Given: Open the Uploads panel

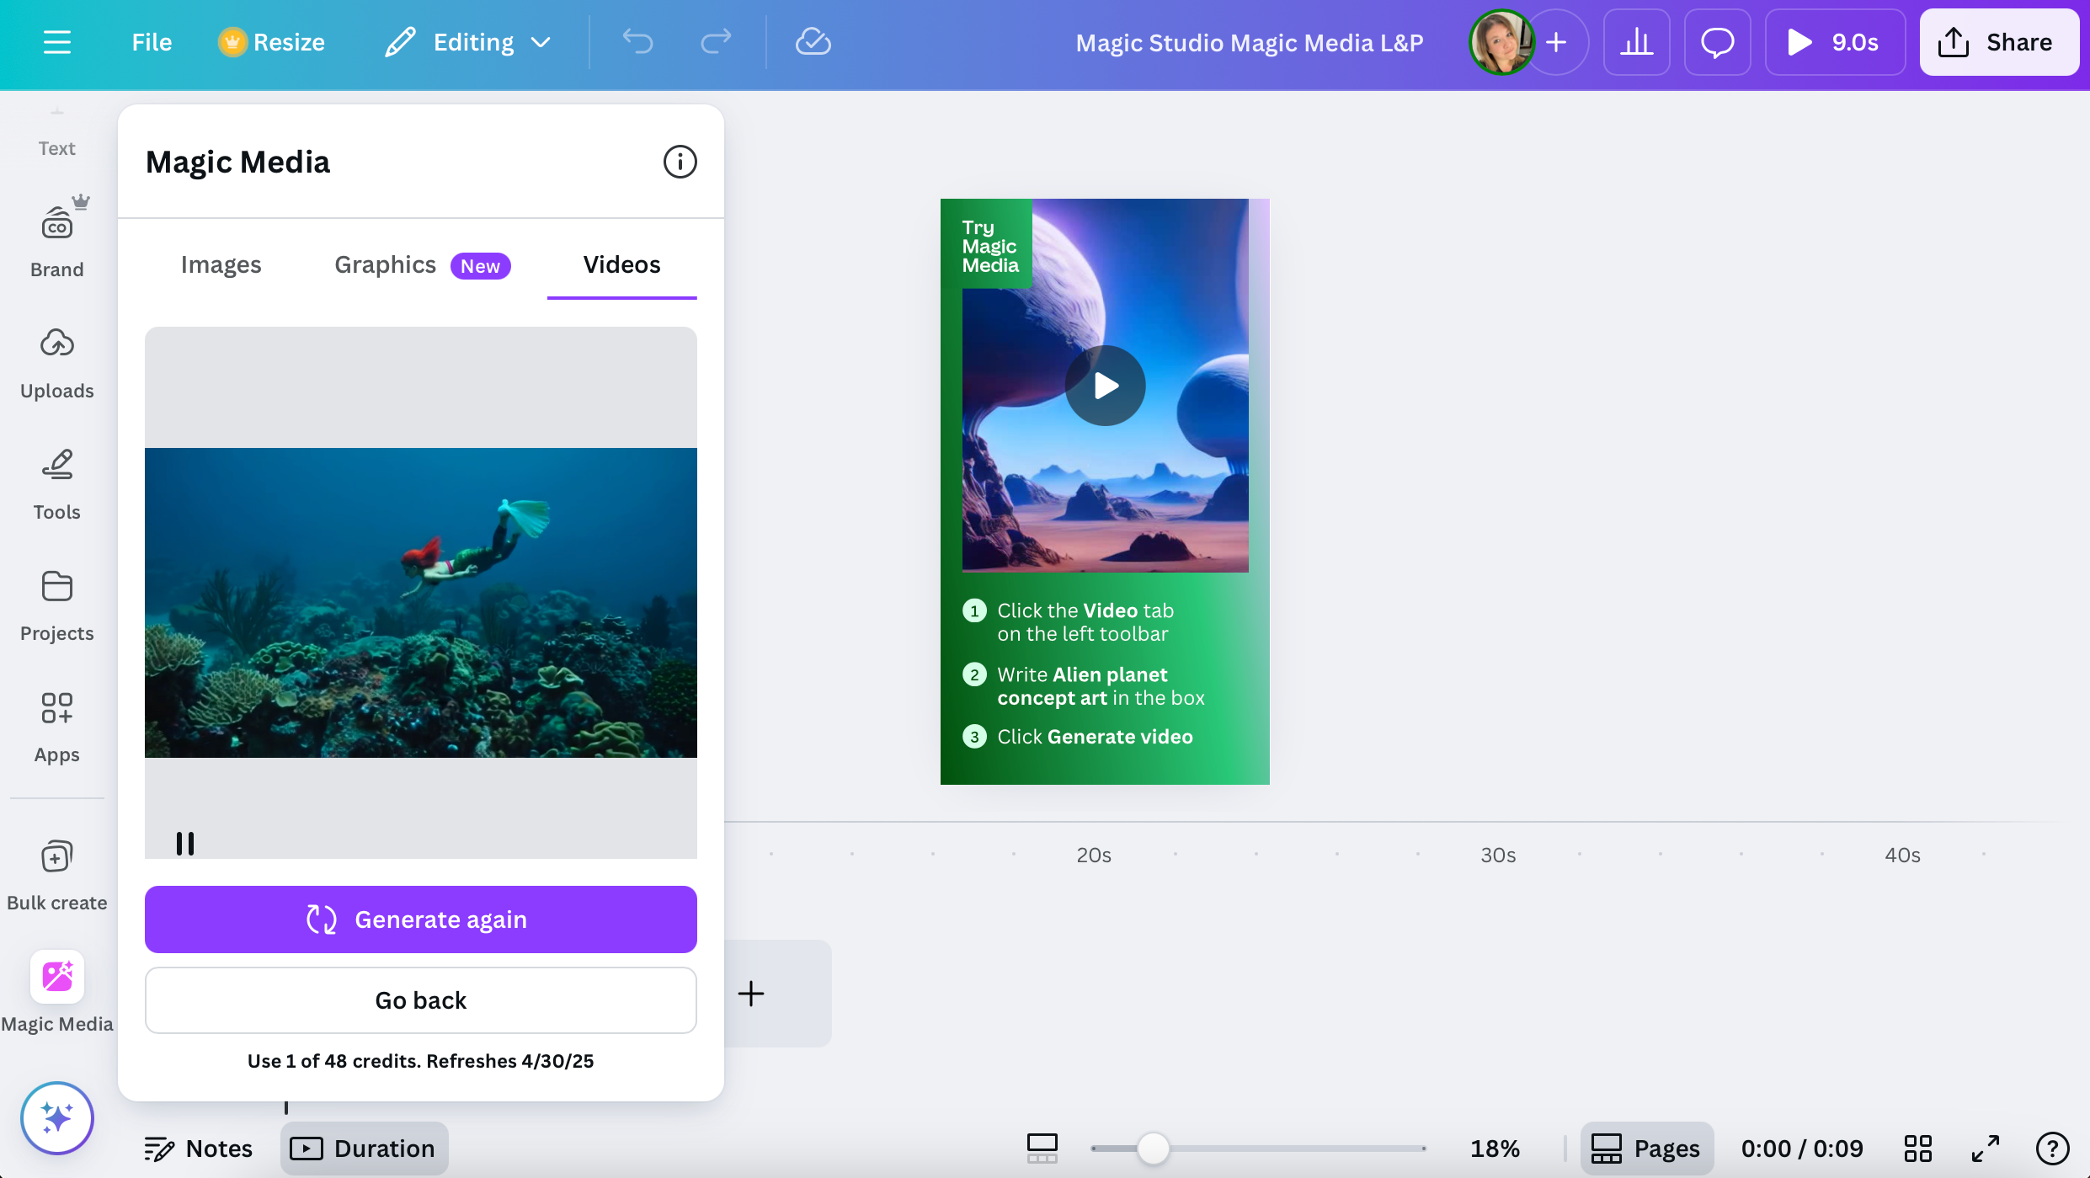Looking at the screenshot, I should pyautogui.click(x=56, y=362).
